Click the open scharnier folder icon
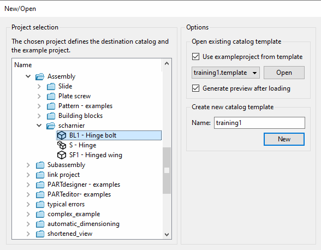The image size is (321, 250). pos(51,126)
